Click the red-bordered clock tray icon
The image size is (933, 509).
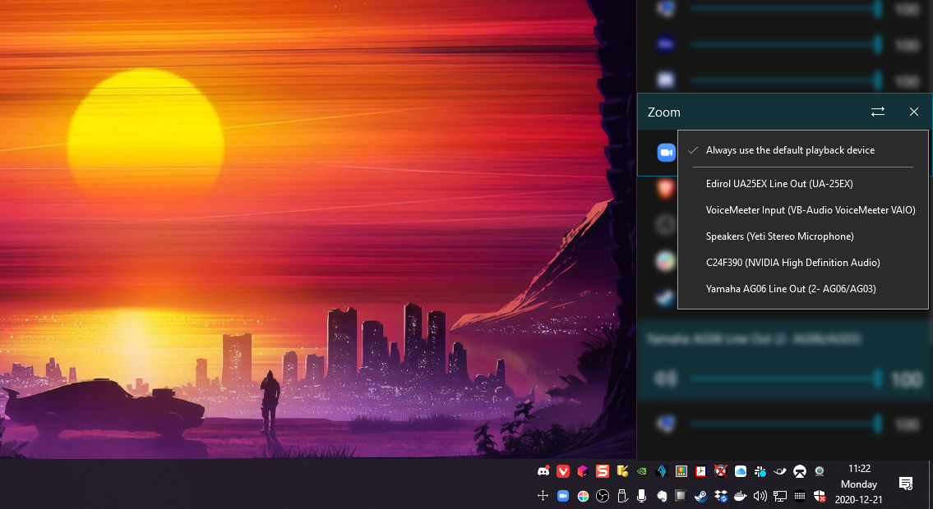pyautogui.click(x=701, y=471)
